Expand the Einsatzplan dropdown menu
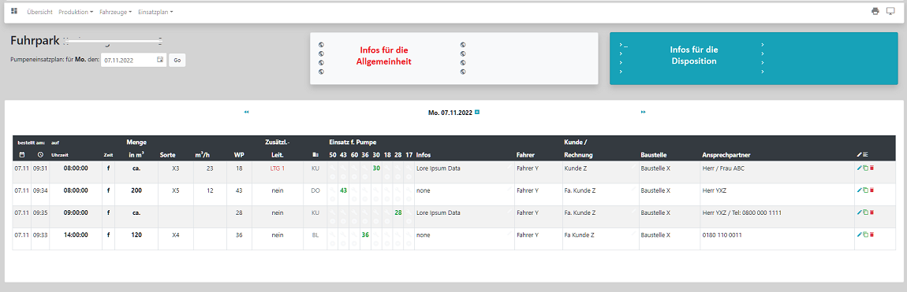The height and width of the screenshot is (292, 907). click(x=155, y=12)
